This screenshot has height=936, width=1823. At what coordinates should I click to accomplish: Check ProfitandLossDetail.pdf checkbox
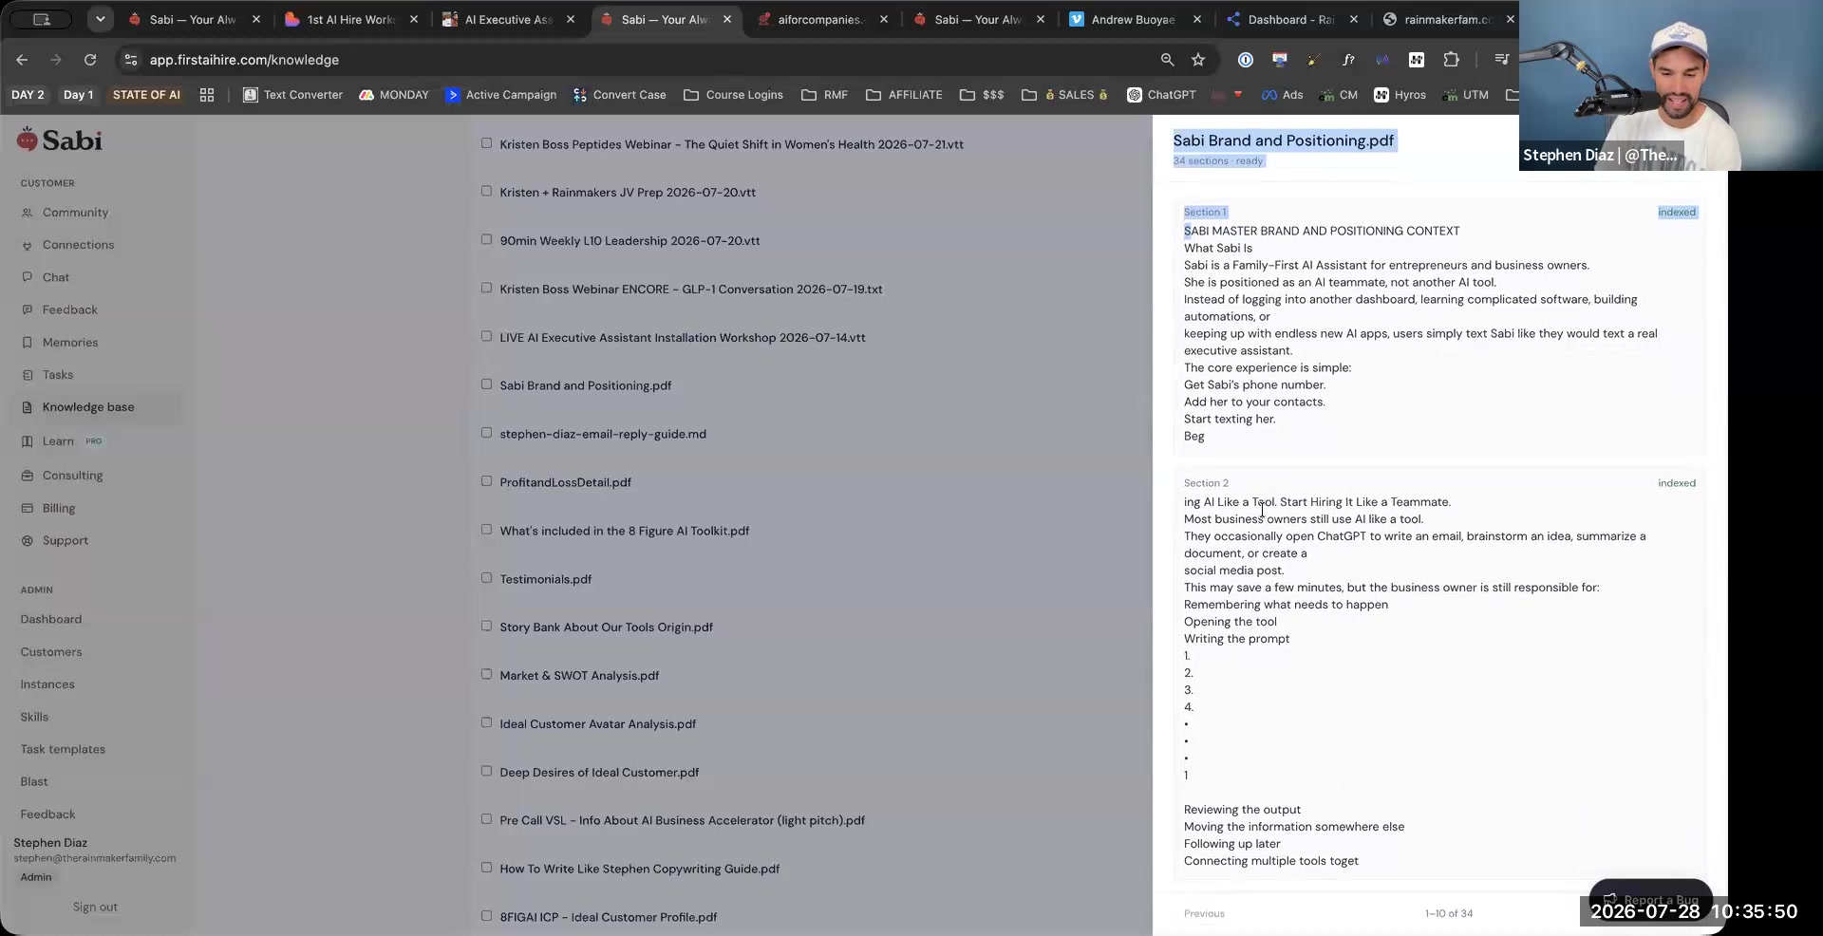[x=486, y=481]
